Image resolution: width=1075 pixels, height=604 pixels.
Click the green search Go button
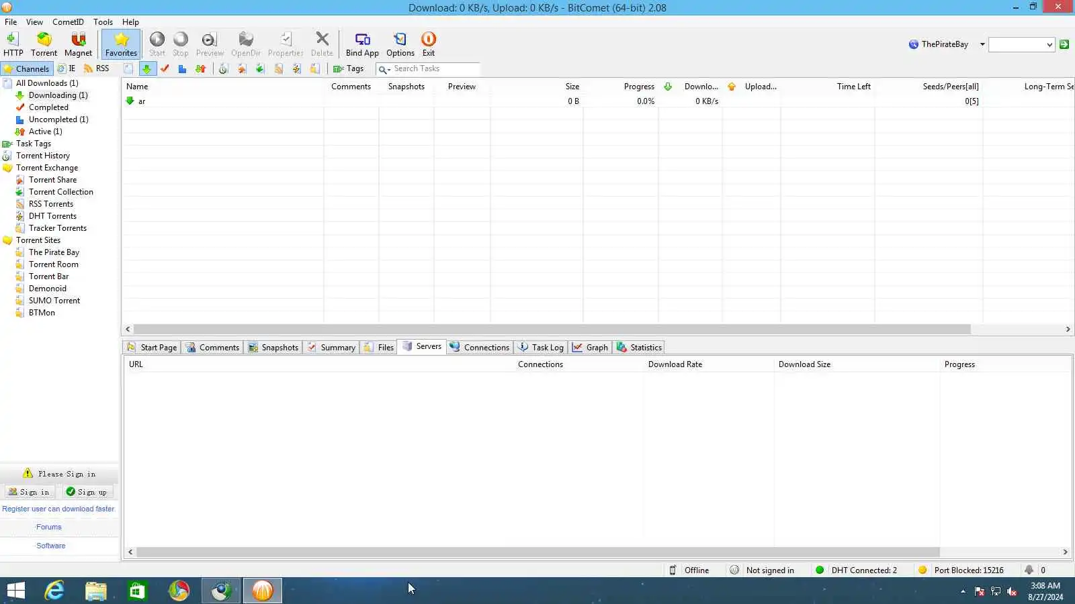(x=1064, y=44)
